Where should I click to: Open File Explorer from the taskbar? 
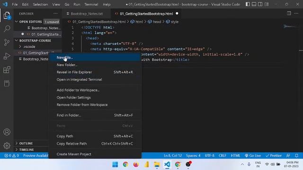tap(157, 165)
